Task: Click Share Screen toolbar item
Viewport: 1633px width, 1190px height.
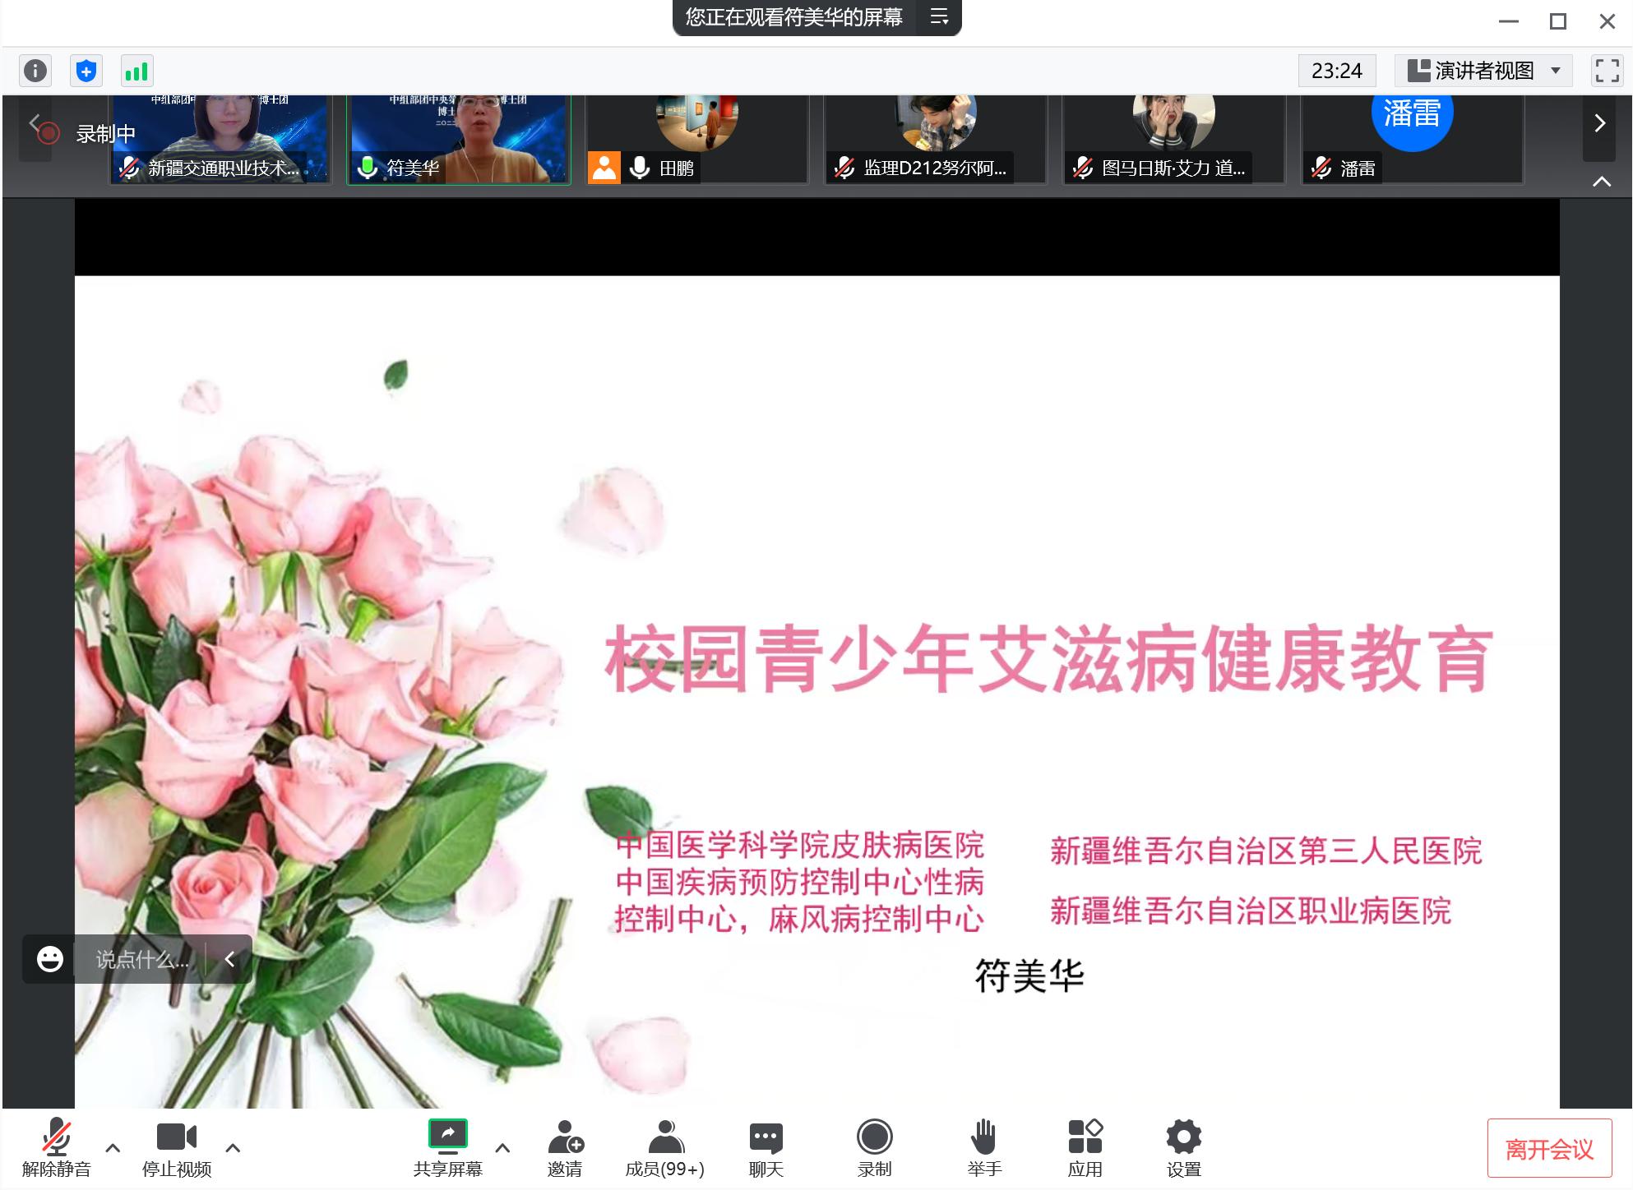Action: (x=447, y=1147)
